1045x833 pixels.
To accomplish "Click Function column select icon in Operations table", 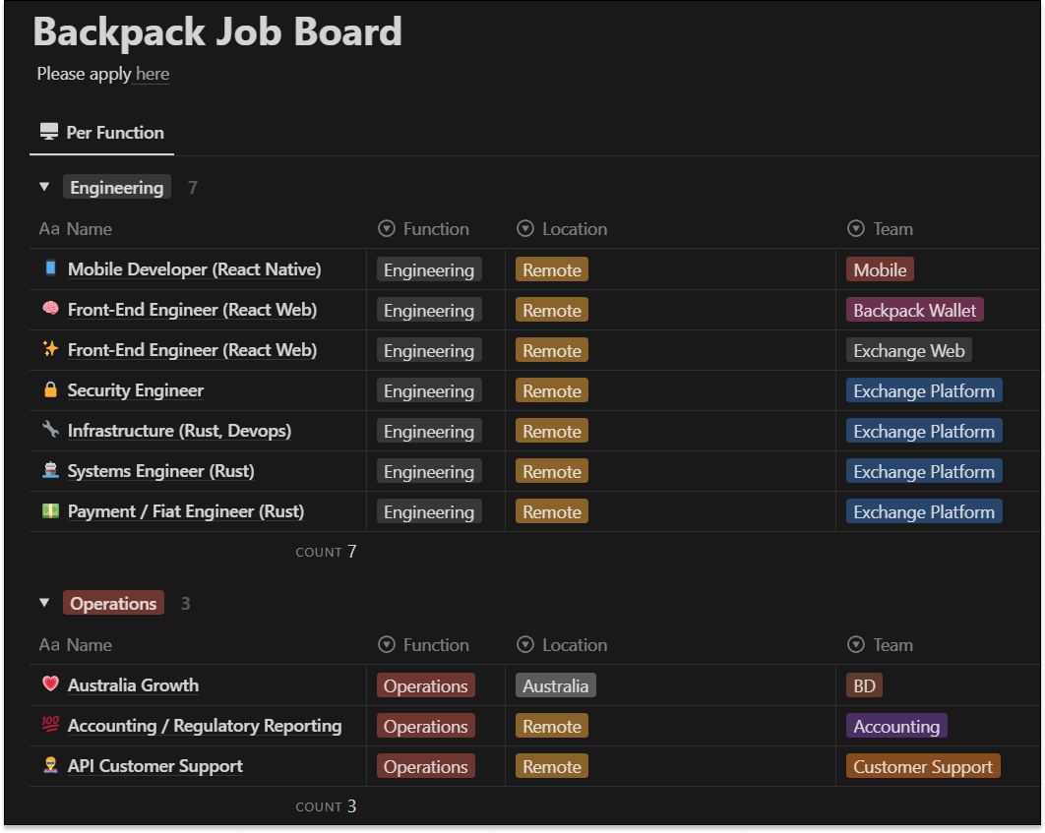I will (387, 644).
